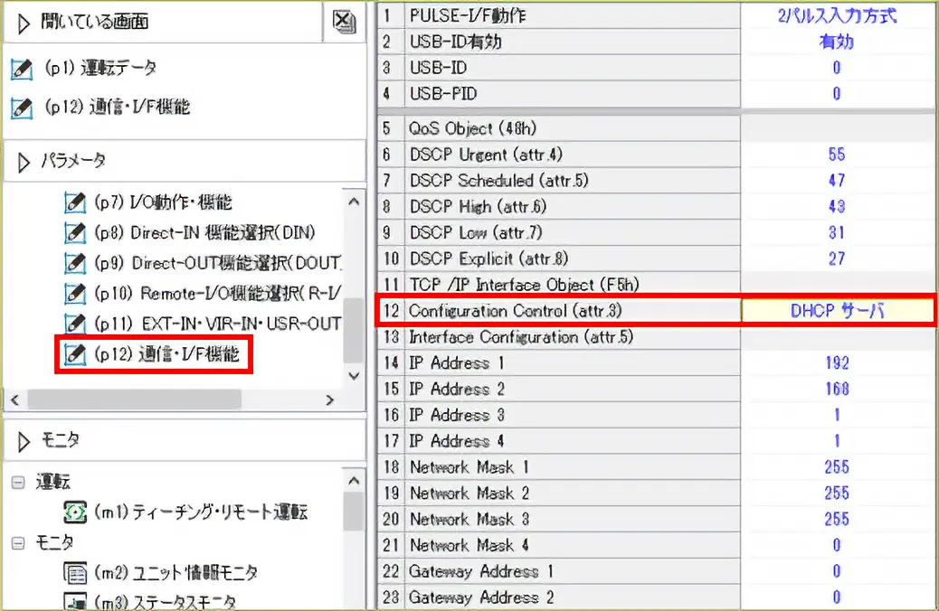Click the USB-ID有効 value 有効
The width and height of the screenshot is (939, 611).
point(837,42)
